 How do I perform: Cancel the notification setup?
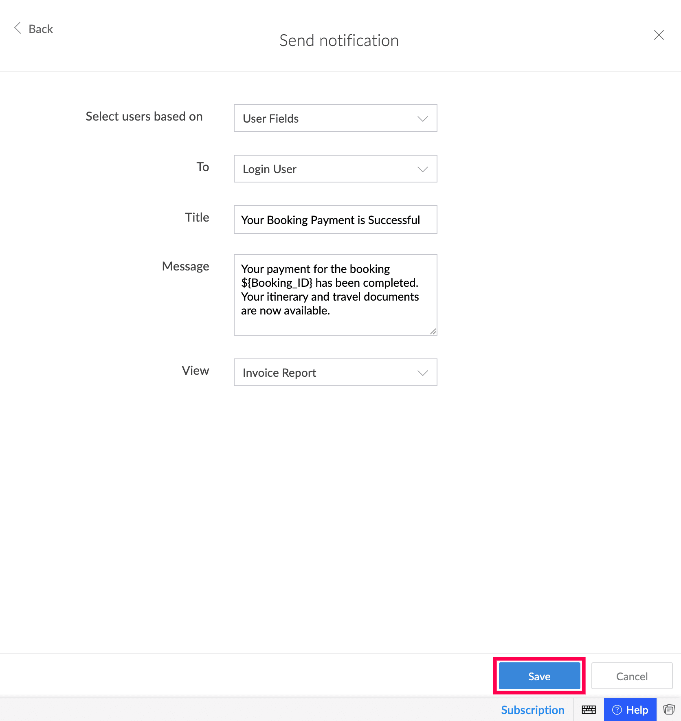(x=632, y=676)
